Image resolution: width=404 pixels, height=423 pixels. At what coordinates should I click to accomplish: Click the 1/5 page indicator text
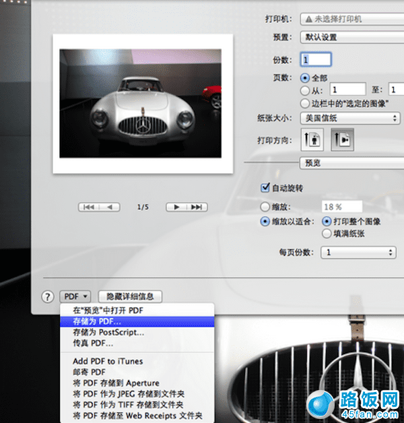click(143, 207)
